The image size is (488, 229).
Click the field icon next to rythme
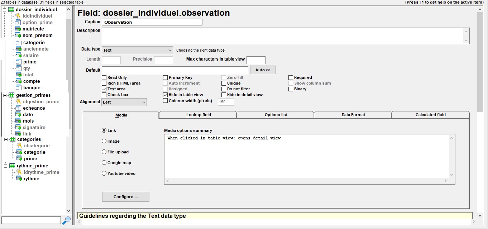(19, 179)
